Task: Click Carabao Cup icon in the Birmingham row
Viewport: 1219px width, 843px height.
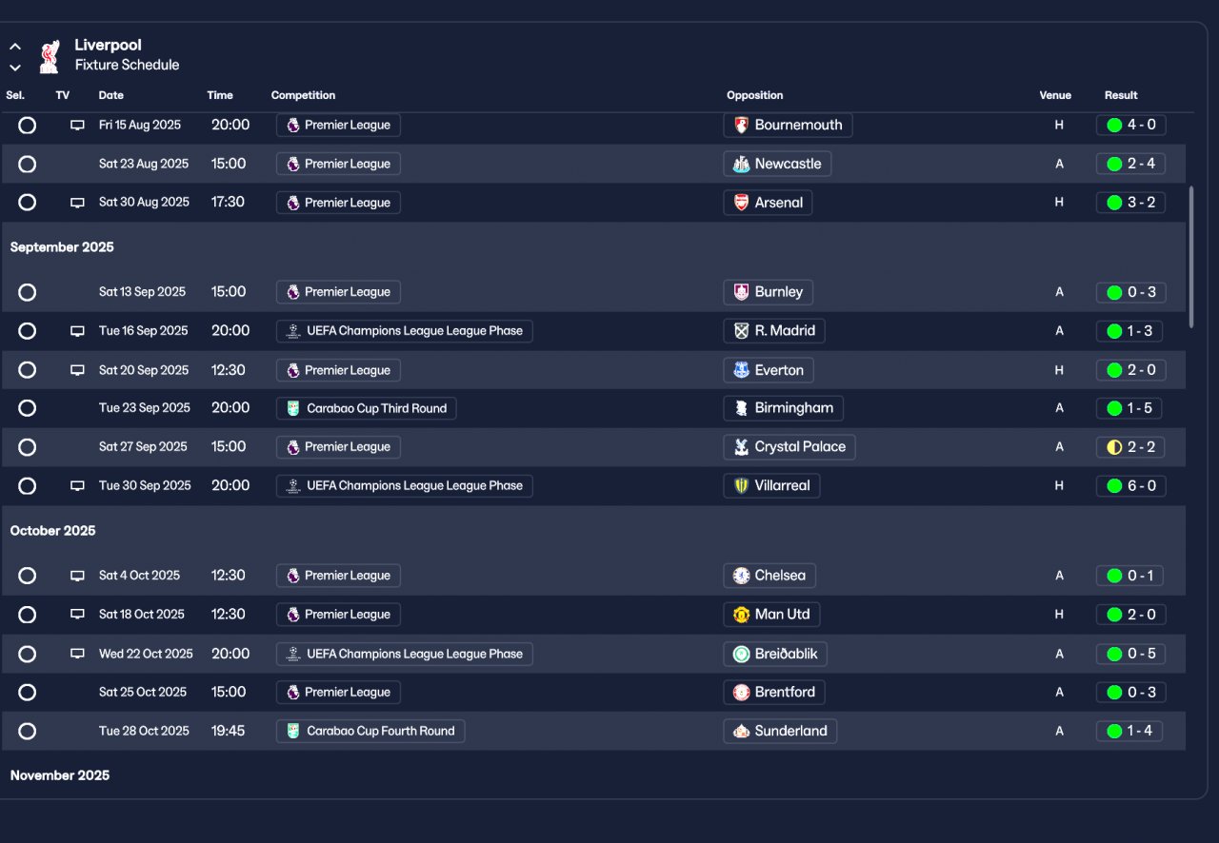Action: coord(293,408)
